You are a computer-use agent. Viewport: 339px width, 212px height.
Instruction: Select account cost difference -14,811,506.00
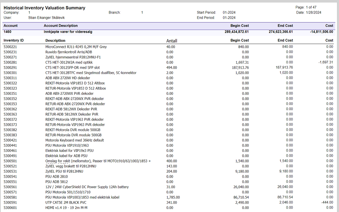(321, 32)
